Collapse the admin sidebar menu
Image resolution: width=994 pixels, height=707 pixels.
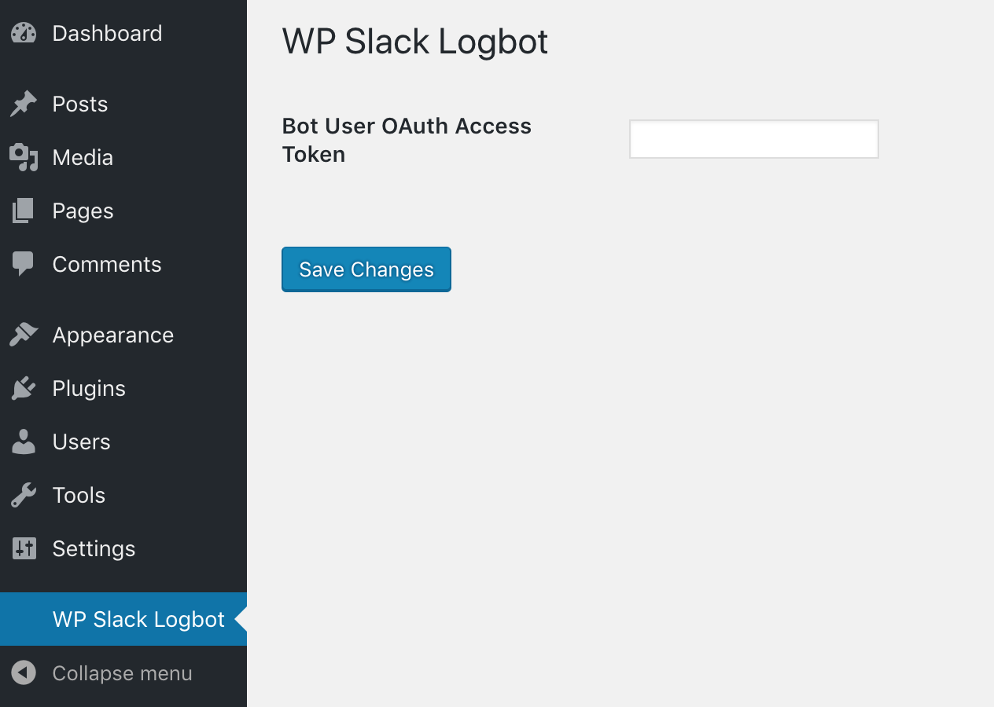click(x=122, y=673)
